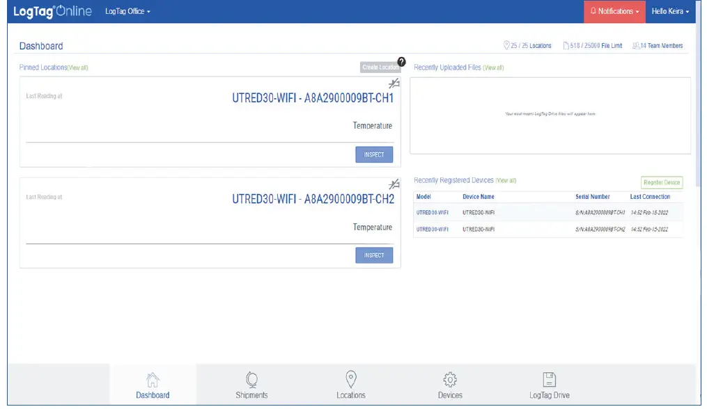Click the Serial Number column header
This screenshot has width=707, height=409.
point(593,197)
